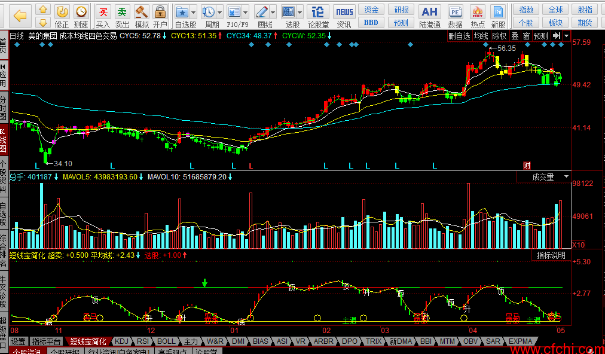Expand the 周期 period dropdown arrow
This screenshot has height=354, width=605.
(x=220, y=12)
